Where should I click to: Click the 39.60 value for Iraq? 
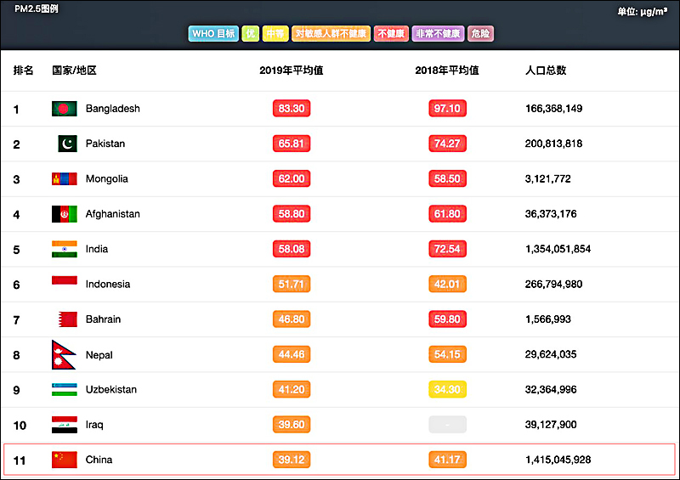292,425
